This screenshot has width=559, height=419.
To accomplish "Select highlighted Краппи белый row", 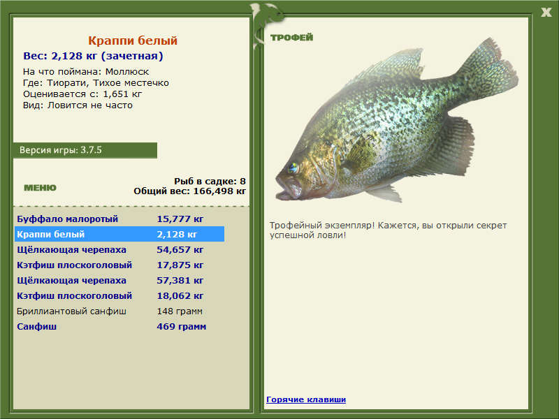I will (x=119, y=234).
